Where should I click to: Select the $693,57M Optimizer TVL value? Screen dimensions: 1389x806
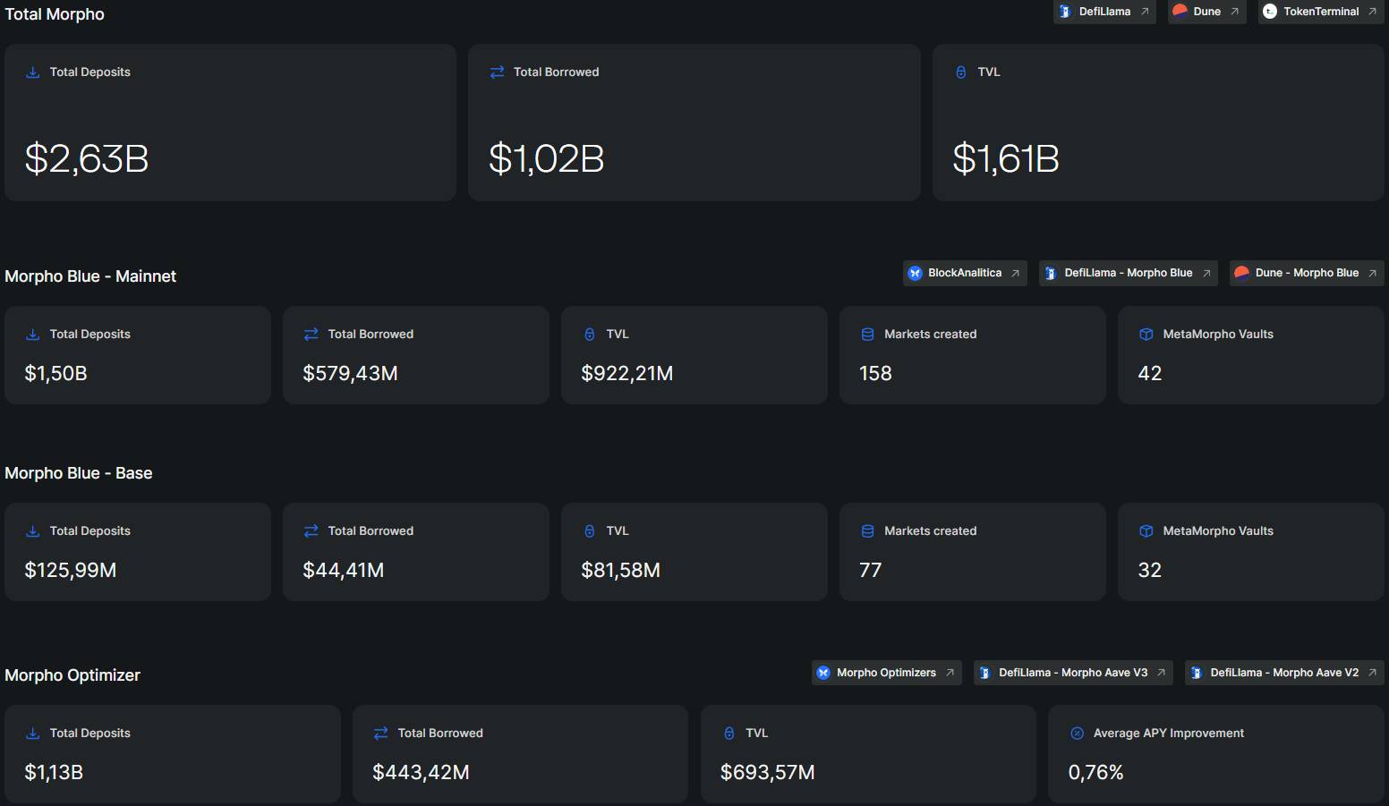click(767, 773)
